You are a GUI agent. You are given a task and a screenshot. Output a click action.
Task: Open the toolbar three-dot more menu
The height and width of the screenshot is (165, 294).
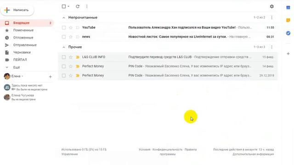pyautogui.click(x=87, y=6)
